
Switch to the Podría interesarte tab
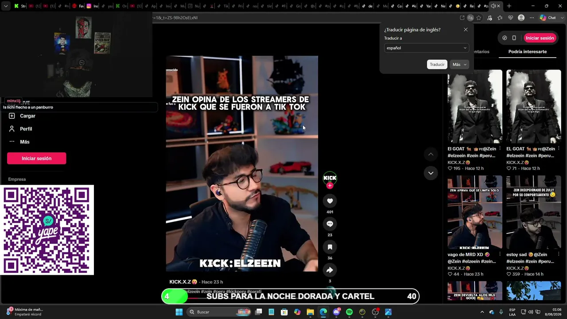tap(527, 51)
